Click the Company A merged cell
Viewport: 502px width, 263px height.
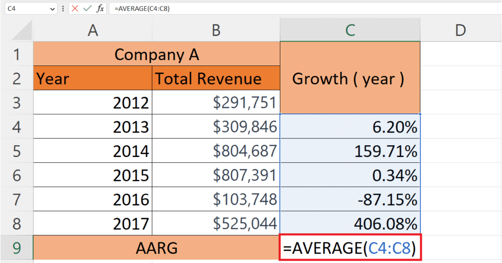(x=157, y=54)
